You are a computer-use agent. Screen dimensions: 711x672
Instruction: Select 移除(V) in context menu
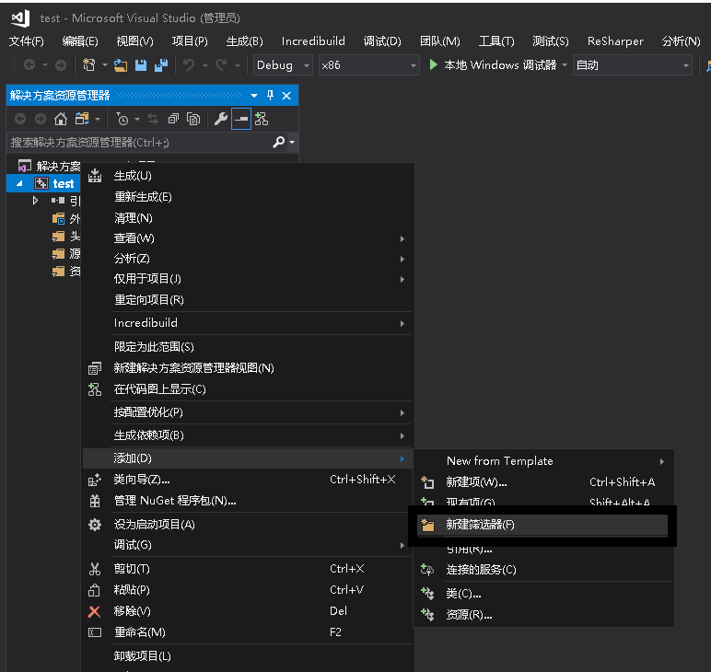(x=248, y=611)
